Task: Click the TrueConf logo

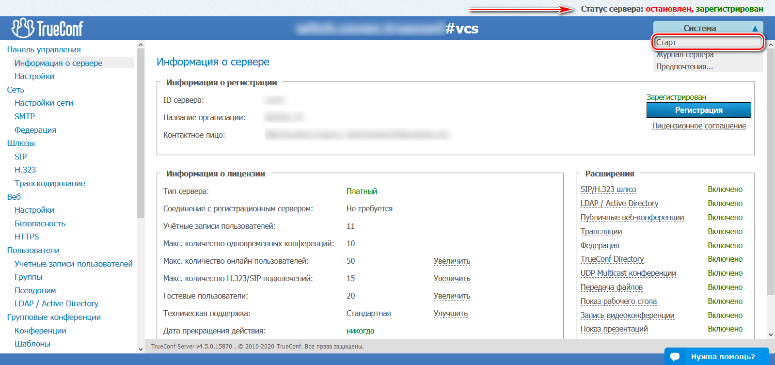Action: [x=47, y=28]
